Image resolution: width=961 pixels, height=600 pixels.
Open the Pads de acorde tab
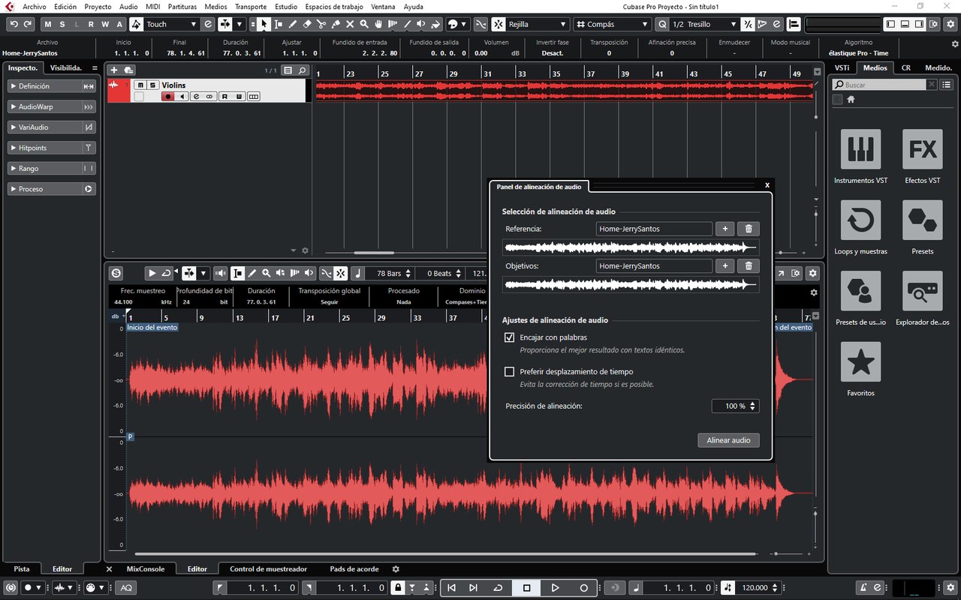pos(354,568)
